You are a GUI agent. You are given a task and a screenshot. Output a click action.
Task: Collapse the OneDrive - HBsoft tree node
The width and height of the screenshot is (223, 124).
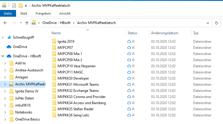3,56
